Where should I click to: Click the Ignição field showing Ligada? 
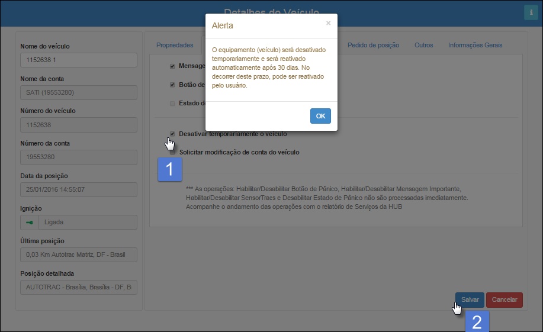88,223
